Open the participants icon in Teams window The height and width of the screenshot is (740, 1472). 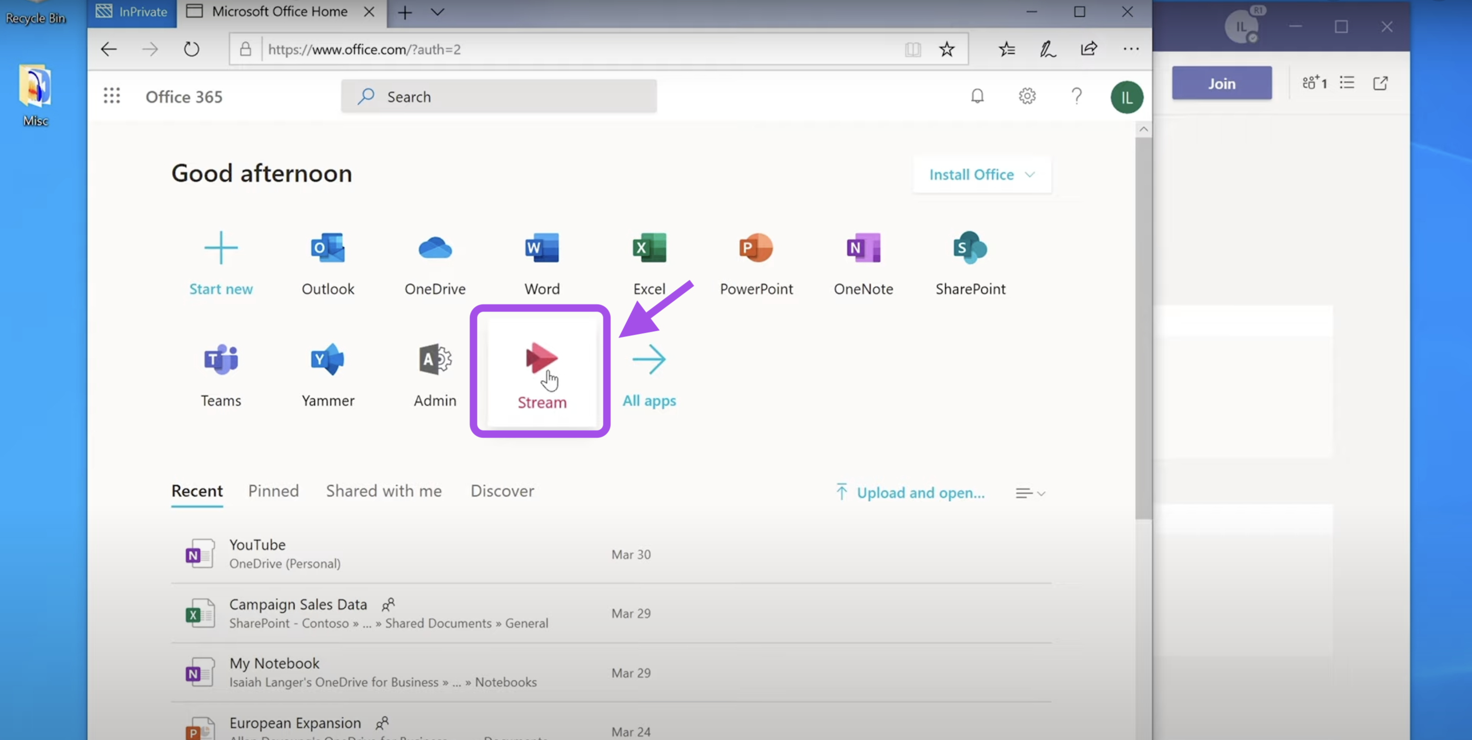tap(1314, 83)
